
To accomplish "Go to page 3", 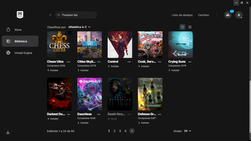I will [120, 131].
